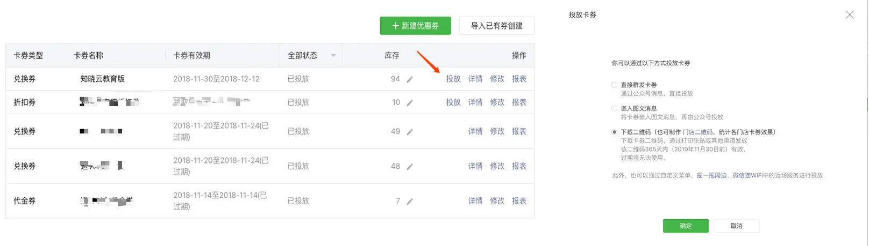Click 新建优惠券 green button
The height and width of the screenshot is (246, 869).
point(415,26)
